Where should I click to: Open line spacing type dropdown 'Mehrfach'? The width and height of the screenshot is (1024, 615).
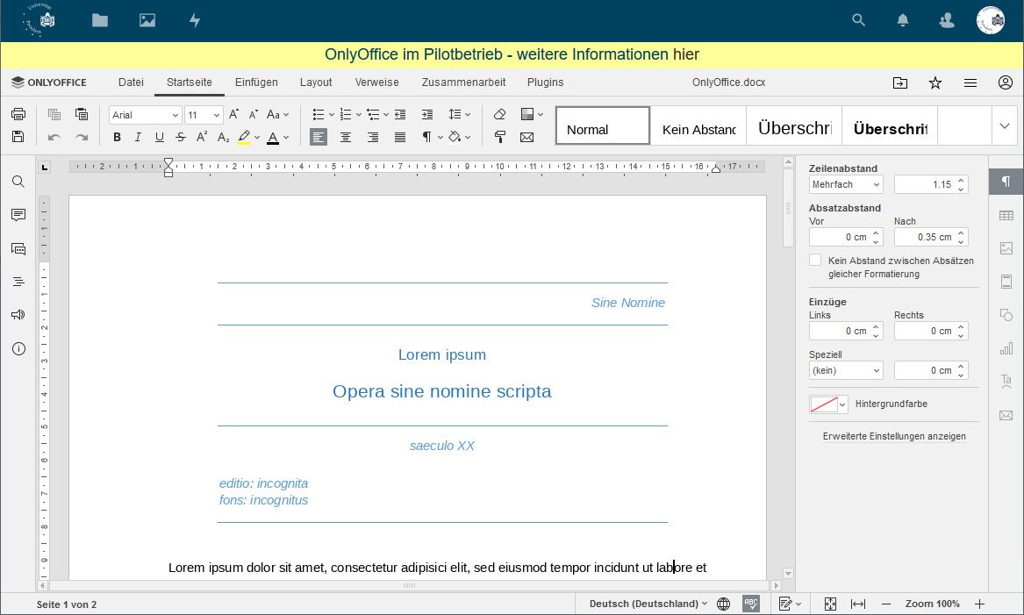pyautogui.click(x=846, y=184)
